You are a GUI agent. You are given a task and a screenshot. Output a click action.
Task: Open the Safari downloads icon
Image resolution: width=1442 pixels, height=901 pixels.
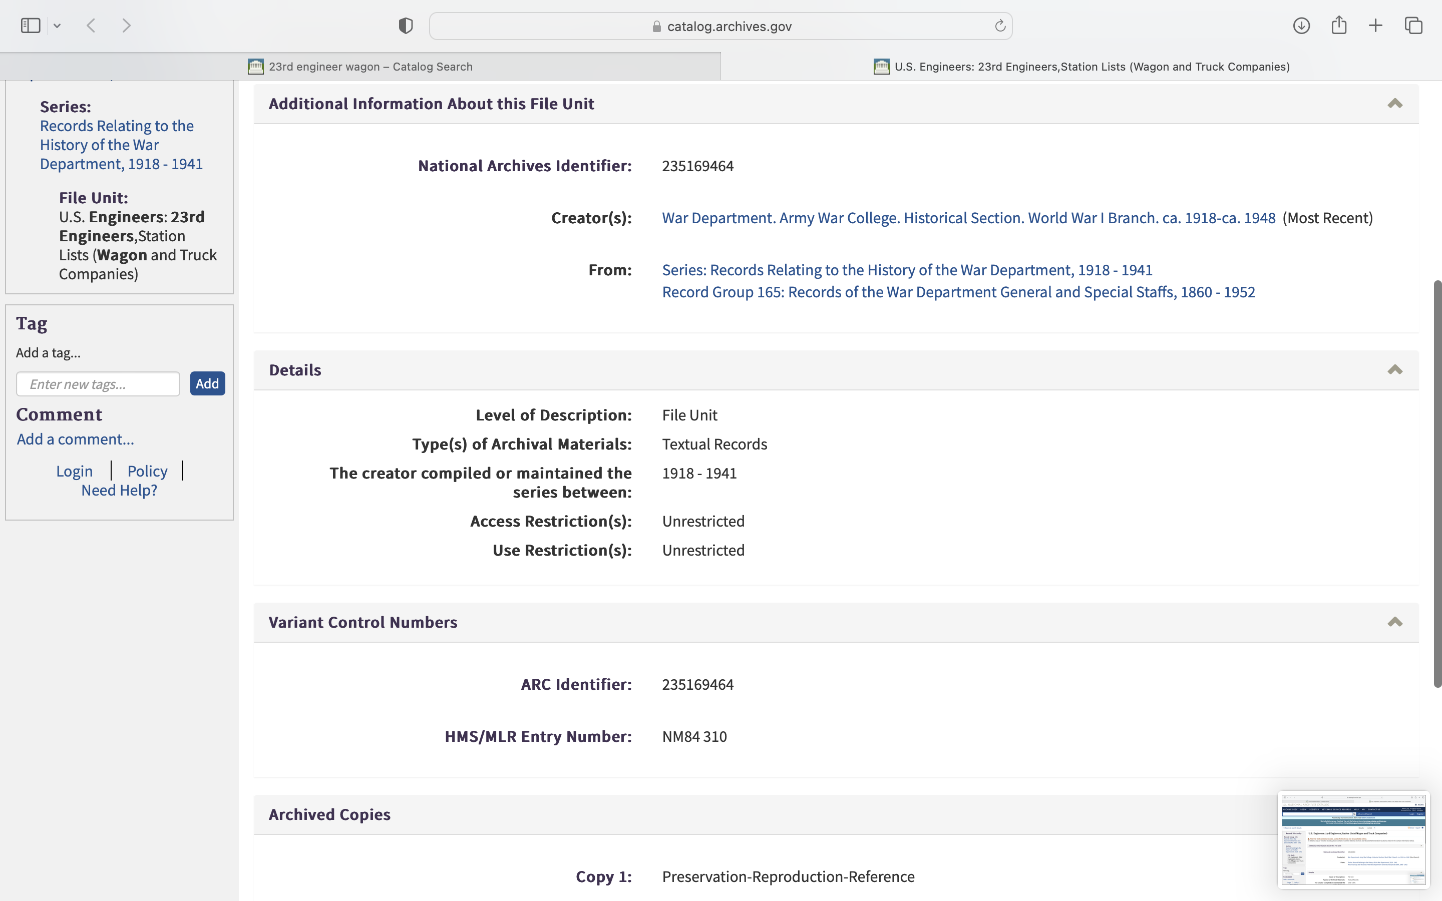[x=1301, y=26]
